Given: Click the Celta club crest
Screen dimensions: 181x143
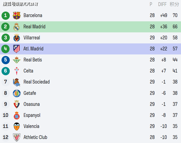Looking at the screenshot, I should click(x=17, y=71).
